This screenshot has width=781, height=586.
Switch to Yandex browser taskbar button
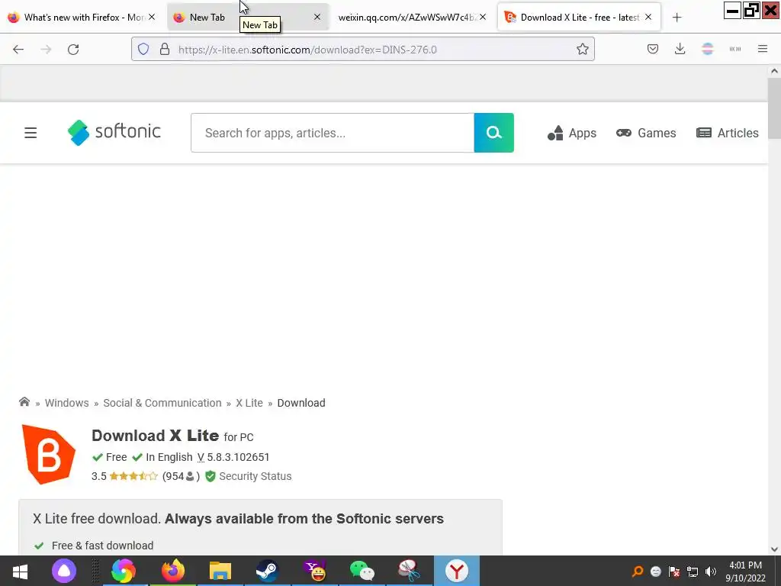pyautogui.click(x=457, y=571)
